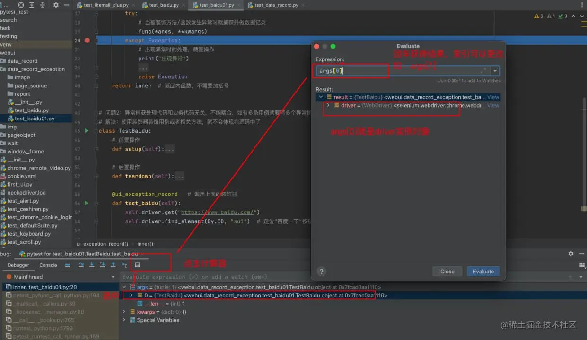
Task: Open test_keyboard.py in project tree
Action: point(29,233)
